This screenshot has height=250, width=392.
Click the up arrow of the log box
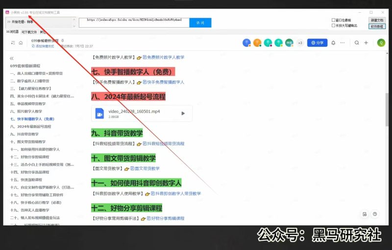74,20
